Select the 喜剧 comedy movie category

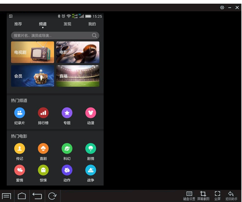43,148
